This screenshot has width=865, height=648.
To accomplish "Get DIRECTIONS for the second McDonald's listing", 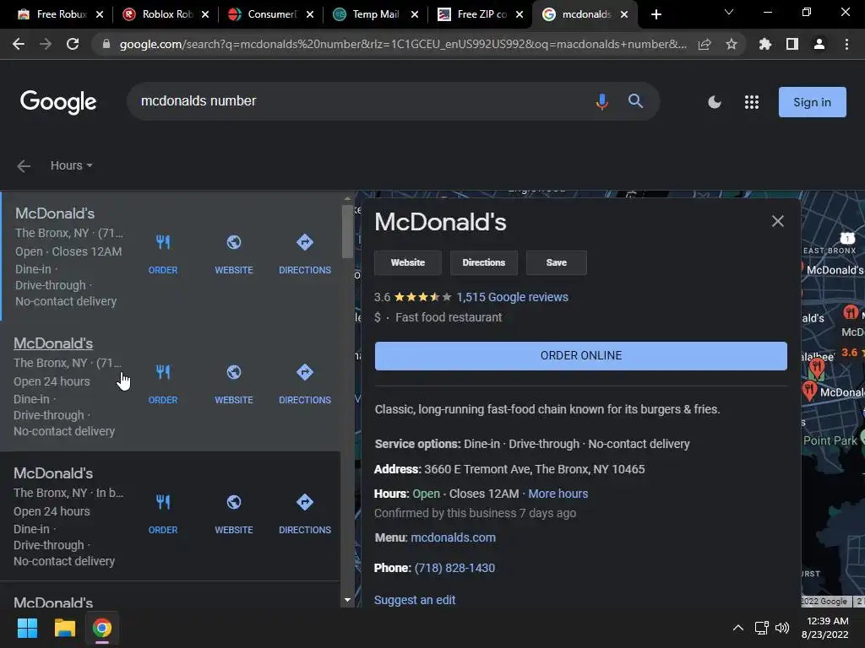I will (x=304, y=384).
